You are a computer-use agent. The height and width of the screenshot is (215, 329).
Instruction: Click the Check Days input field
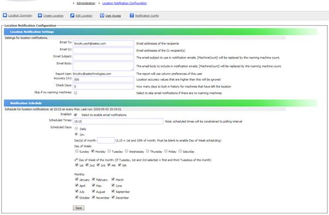point(103,86)
